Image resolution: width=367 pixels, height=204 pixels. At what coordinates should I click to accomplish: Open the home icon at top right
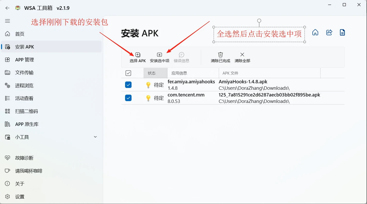pos(315,32)
